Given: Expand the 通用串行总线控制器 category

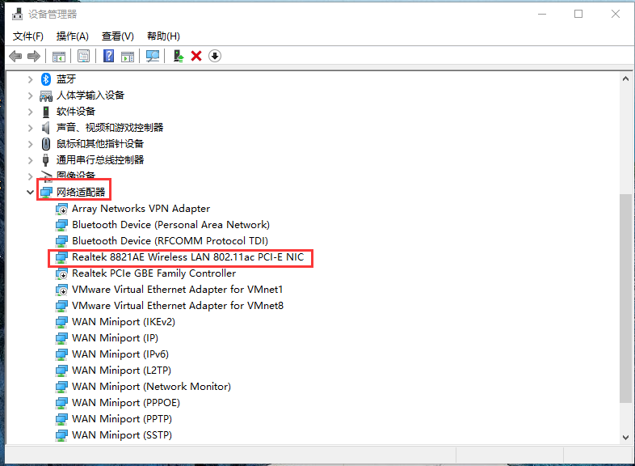Looking at the screenshot, I should pos(31,160).
